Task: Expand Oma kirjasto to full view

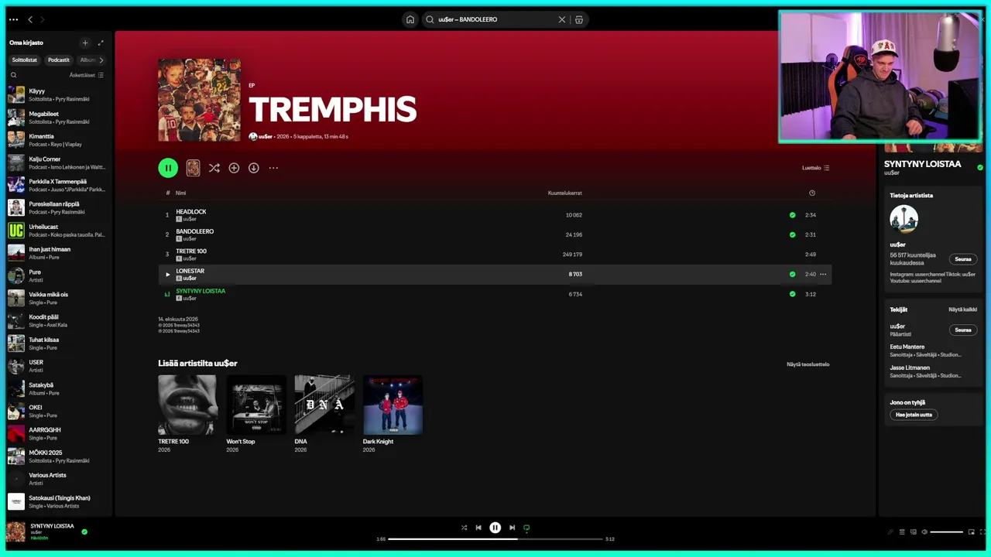Action: (101, 43)
